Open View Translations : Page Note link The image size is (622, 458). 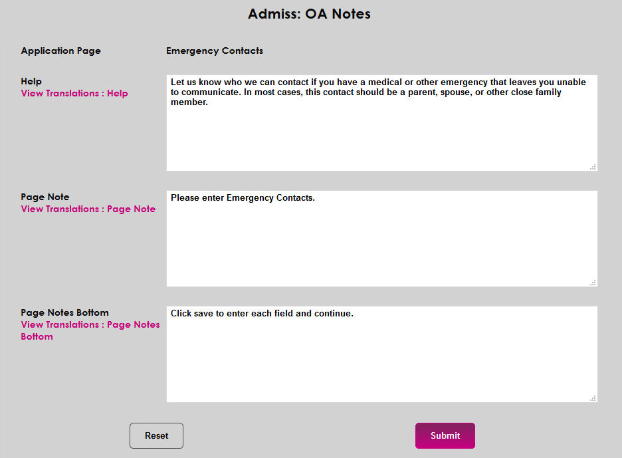[x=88, y=209]
